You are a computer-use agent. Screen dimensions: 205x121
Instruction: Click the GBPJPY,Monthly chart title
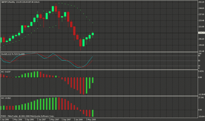pos(8,2)
